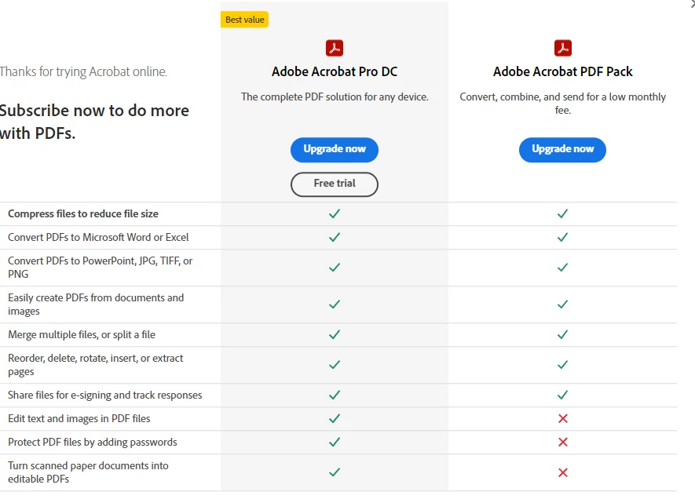Click the 'Adobe Acrobat Pro DC' plan title

coord(335,71)
